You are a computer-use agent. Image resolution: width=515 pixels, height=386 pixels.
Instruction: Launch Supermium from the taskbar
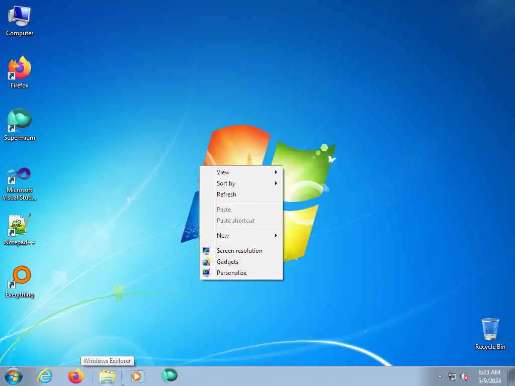point(169,375)
